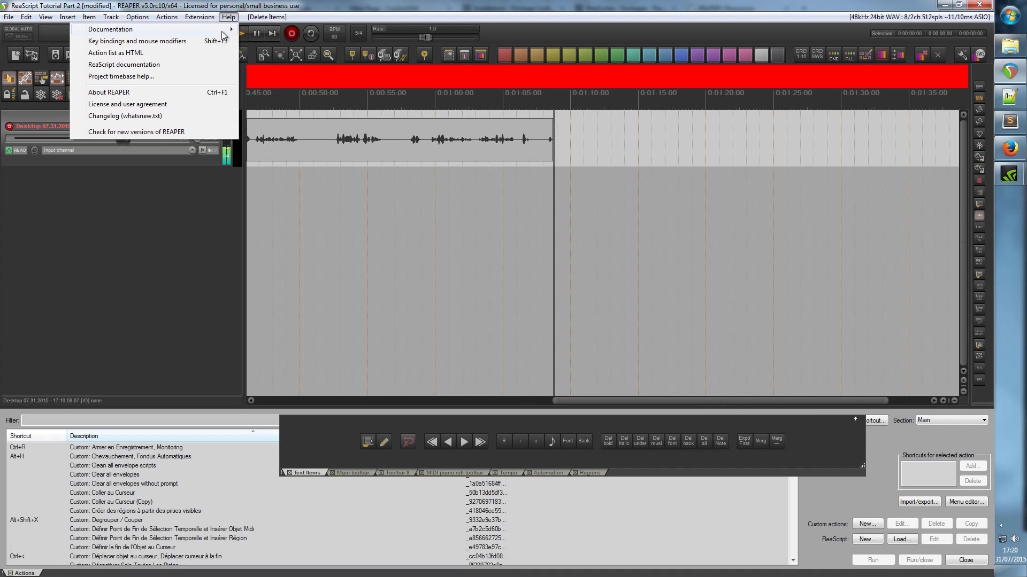Toggle record arm on Desktop track
The height and width of the screenshot is (577, 1027).
9,126
